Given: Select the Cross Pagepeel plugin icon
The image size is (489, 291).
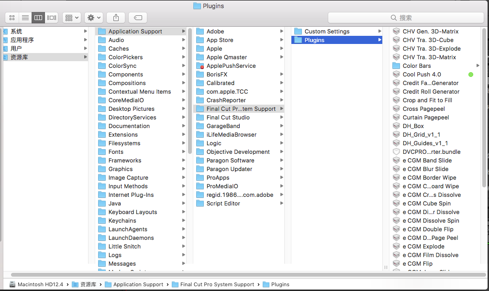Looking at the screenshot, I should click(x=396, y=109).
